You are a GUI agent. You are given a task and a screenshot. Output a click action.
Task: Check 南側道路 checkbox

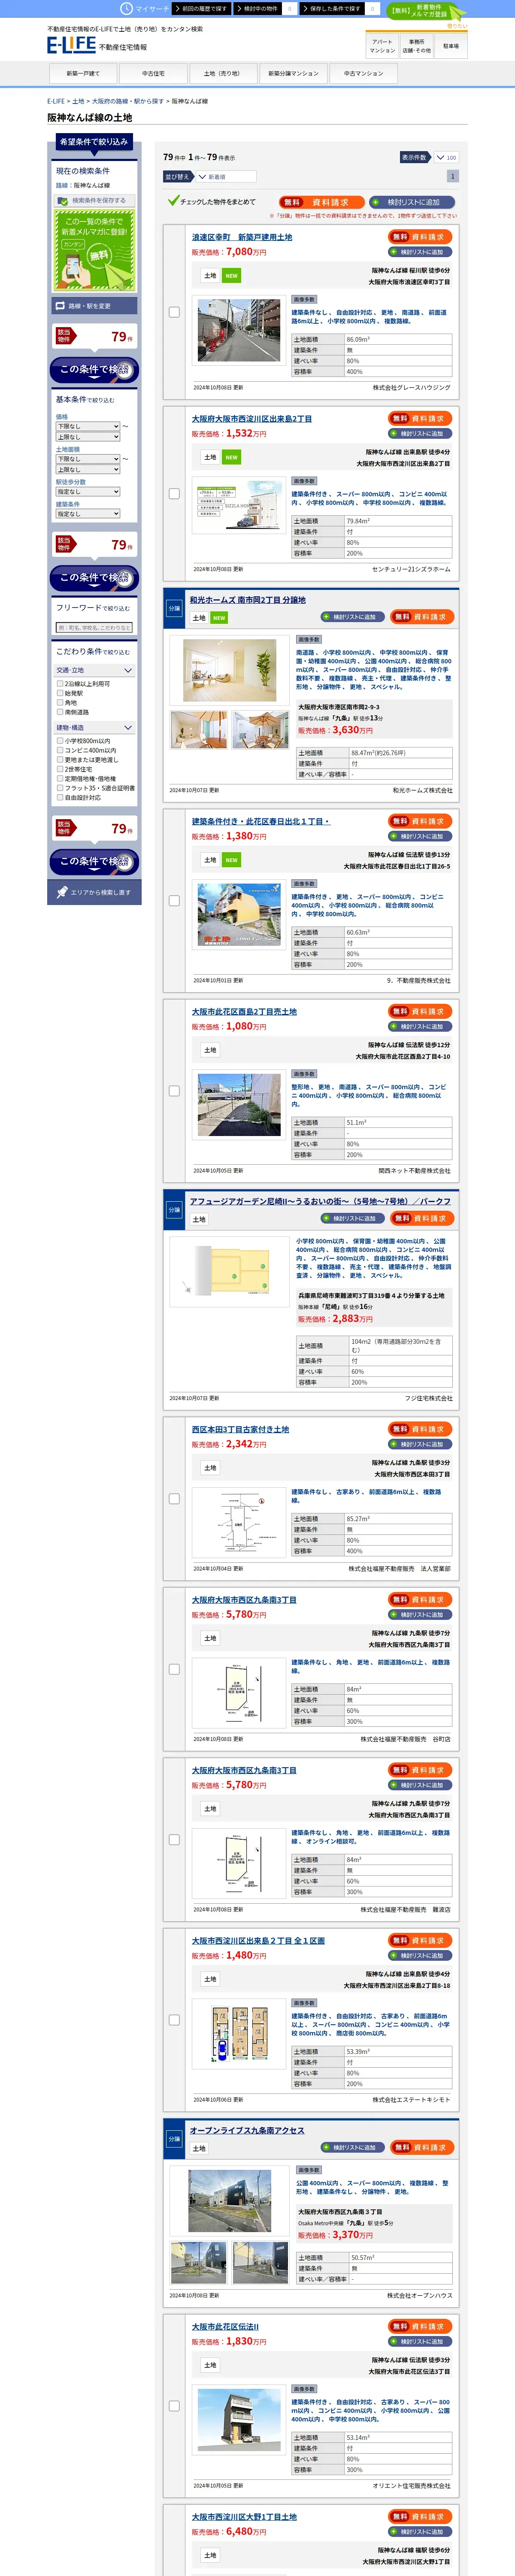point(60,712)
